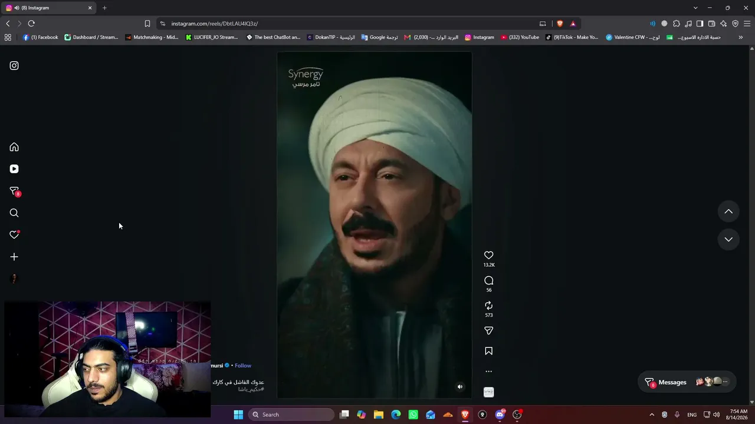
Task: Open the Google Translate bookmark
Action: pyautogui.click(x=379, y=37)
